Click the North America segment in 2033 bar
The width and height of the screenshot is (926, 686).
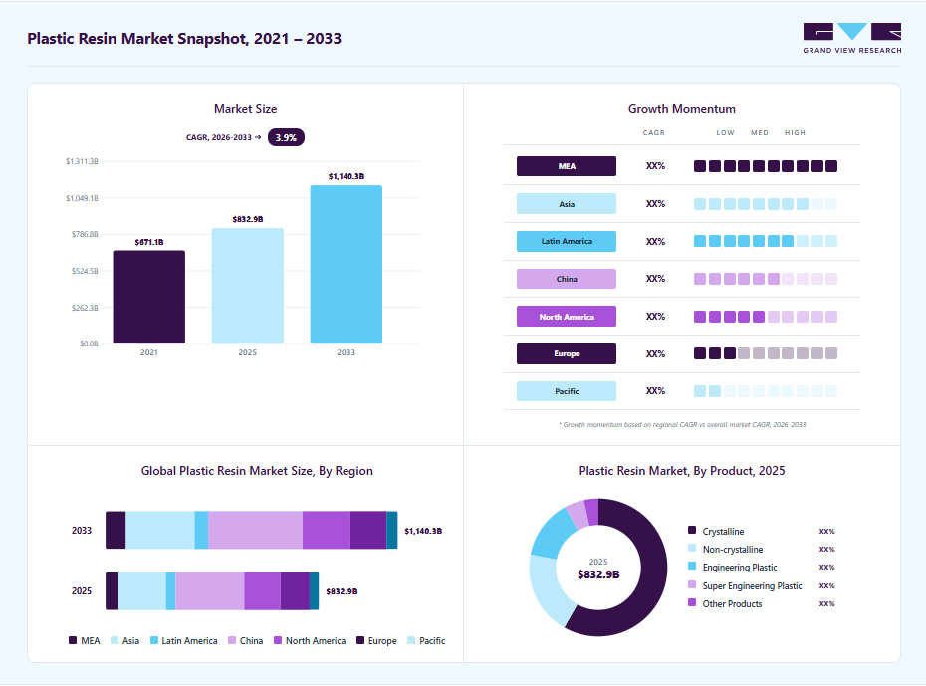(327, 530)
